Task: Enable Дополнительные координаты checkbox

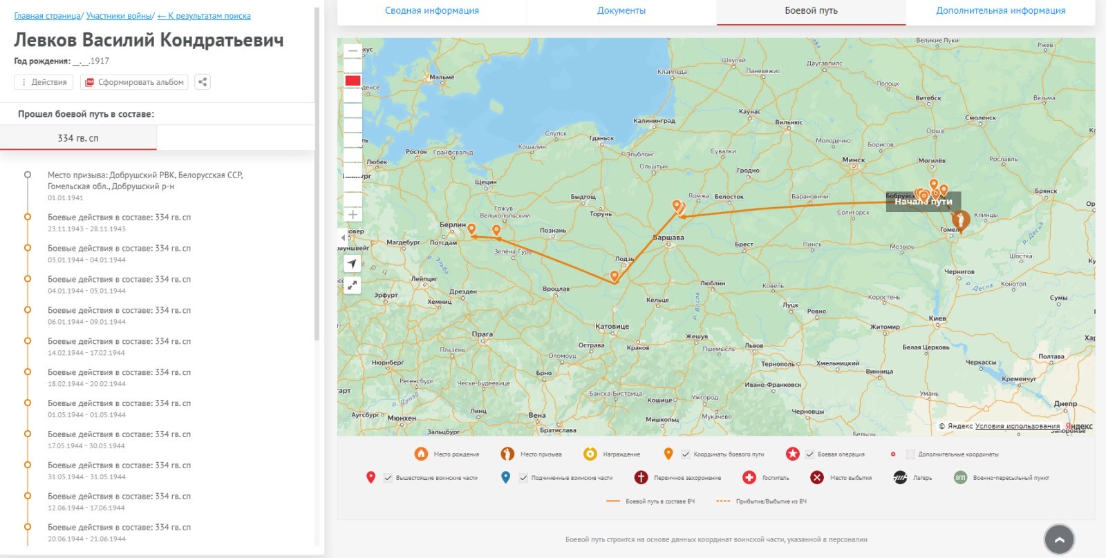Action: pos(910,454)
